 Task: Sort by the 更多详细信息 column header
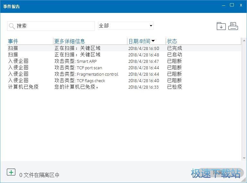point(69,41)
